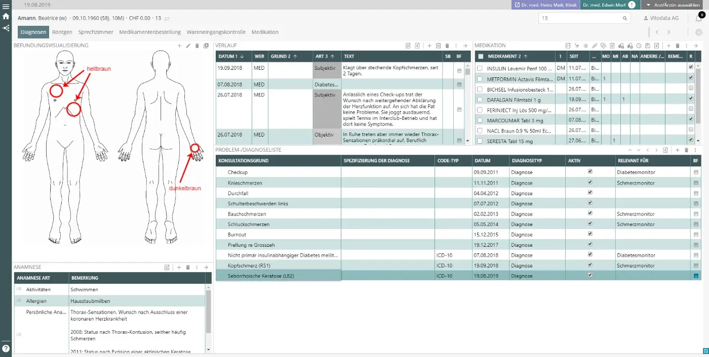The height and width of the screenshot is (357, 709).
Task: Add a new Befundungsvisualisierung entry
Action: [179, 46]
